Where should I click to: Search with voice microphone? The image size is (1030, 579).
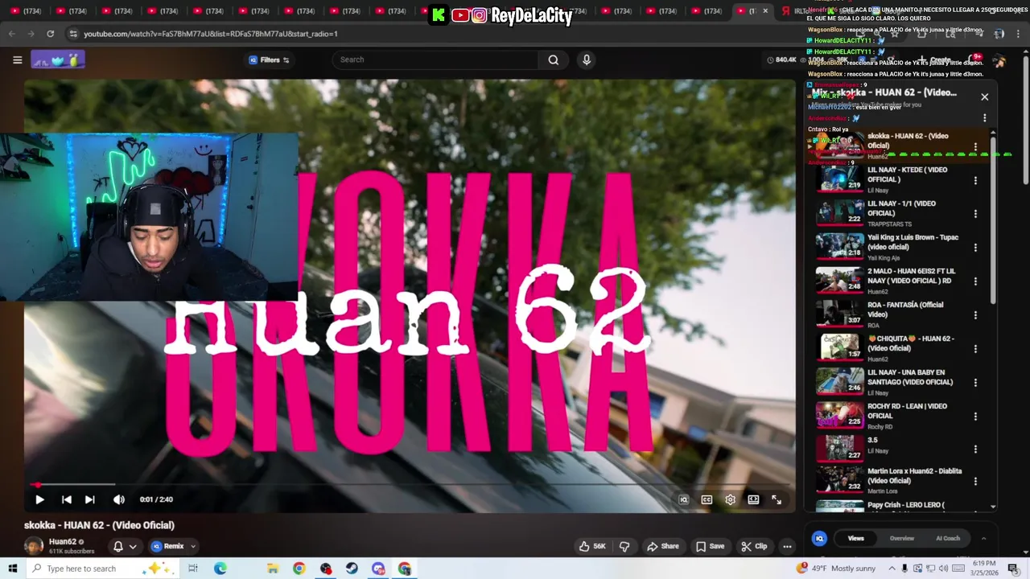tap(587, 60)
